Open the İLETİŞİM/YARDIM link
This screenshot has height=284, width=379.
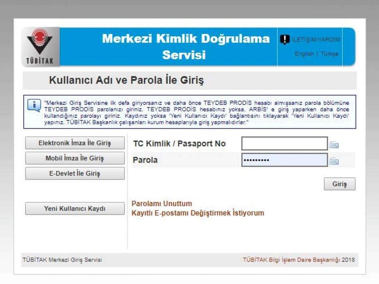(x=316, y=40)
